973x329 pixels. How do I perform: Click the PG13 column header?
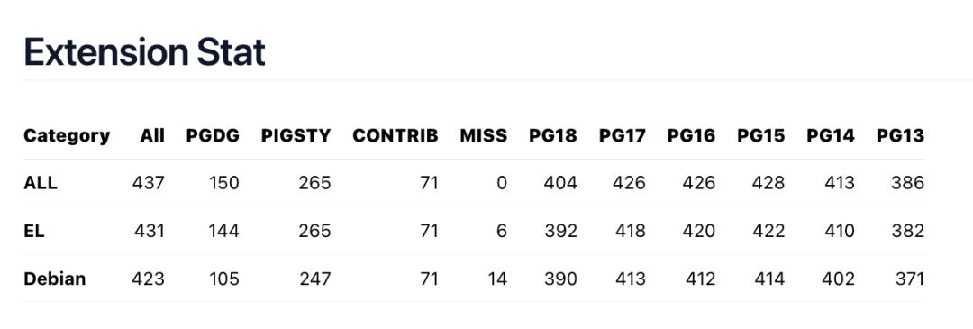click(900, 135)
